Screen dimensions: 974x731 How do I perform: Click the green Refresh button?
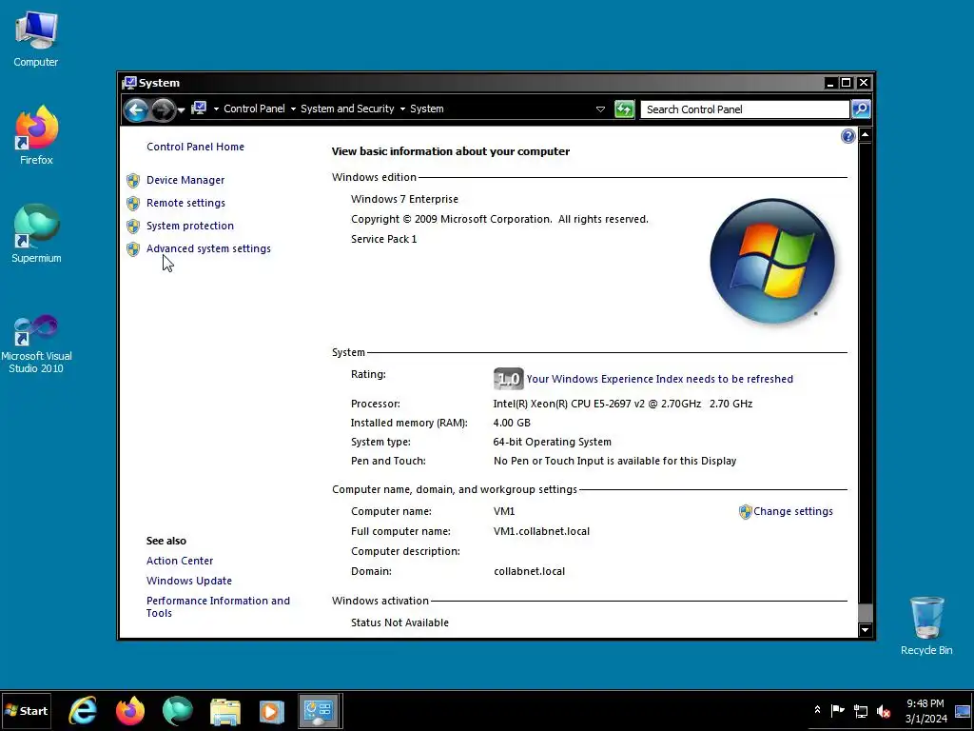[624, 109]
